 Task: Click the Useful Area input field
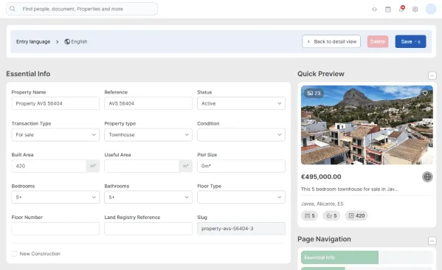pyautogui.click(x=142, y=166)
